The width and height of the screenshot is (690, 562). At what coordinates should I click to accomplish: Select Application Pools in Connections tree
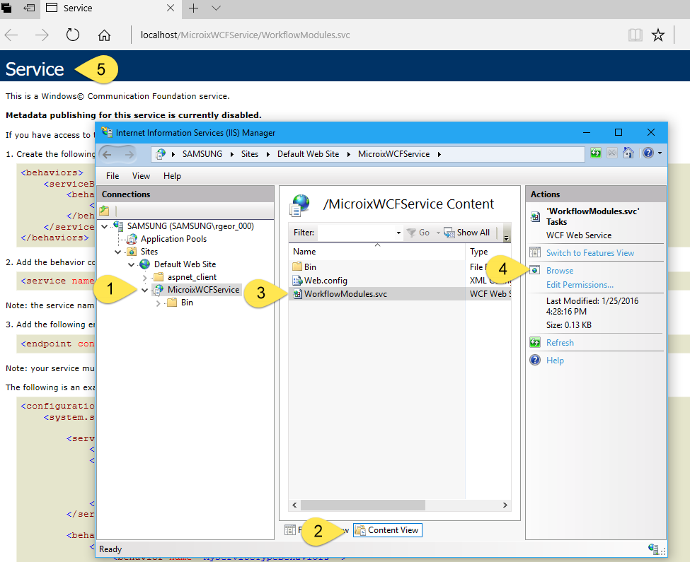(x=173, y=239)
